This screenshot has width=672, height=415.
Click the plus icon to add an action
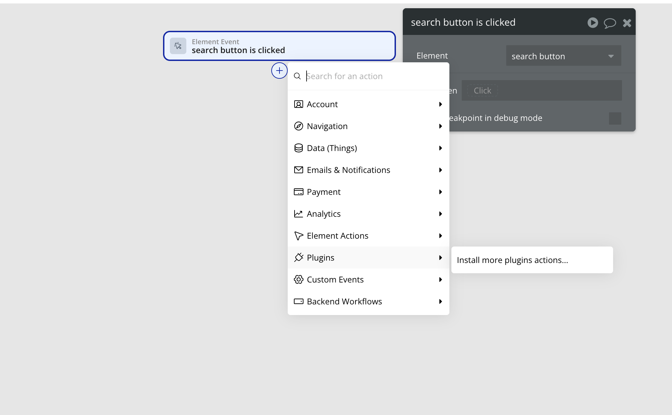pyautogui.click(x=279, y=71)
